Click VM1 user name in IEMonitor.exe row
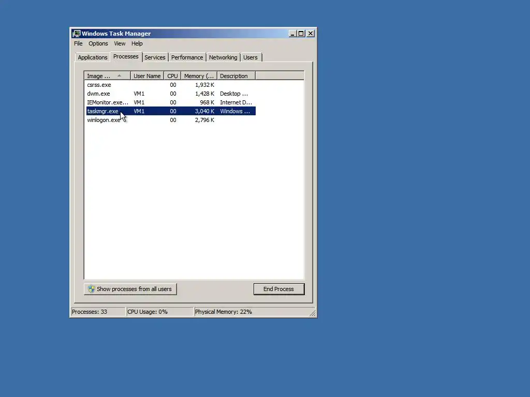The height and width of the screenshot is (397, 530). 139,102
